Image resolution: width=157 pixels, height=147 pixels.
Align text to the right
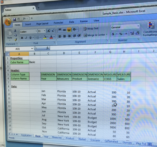[x=69, y=36]
